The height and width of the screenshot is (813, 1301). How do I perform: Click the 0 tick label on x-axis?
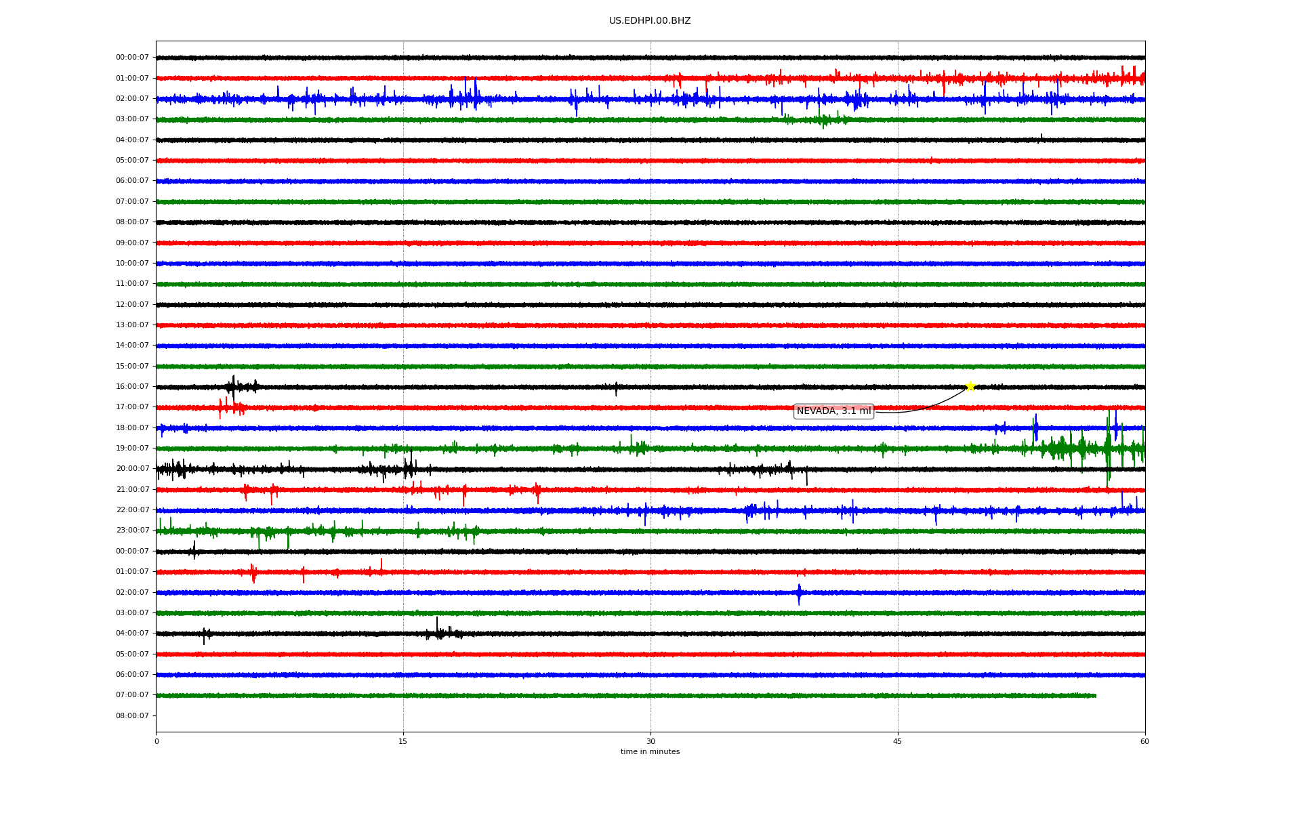[x=157, y=741]
